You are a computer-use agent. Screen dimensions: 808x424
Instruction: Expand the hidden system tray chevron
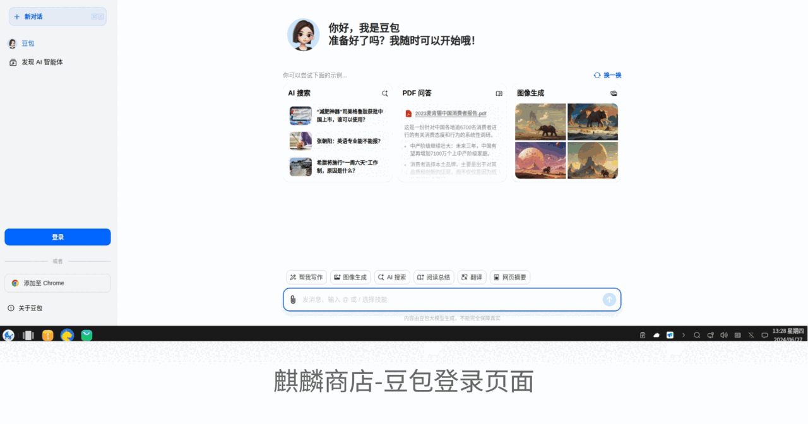coord(683,335)
